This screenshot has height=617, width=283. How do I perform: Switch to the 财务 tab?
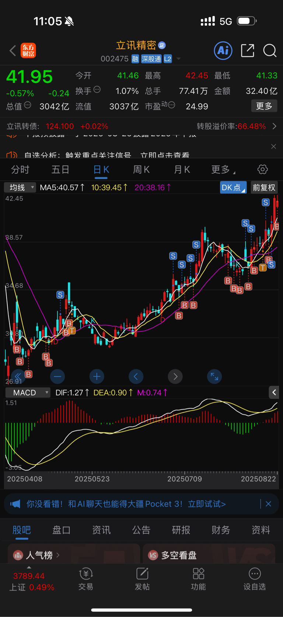tap(221, 530)
